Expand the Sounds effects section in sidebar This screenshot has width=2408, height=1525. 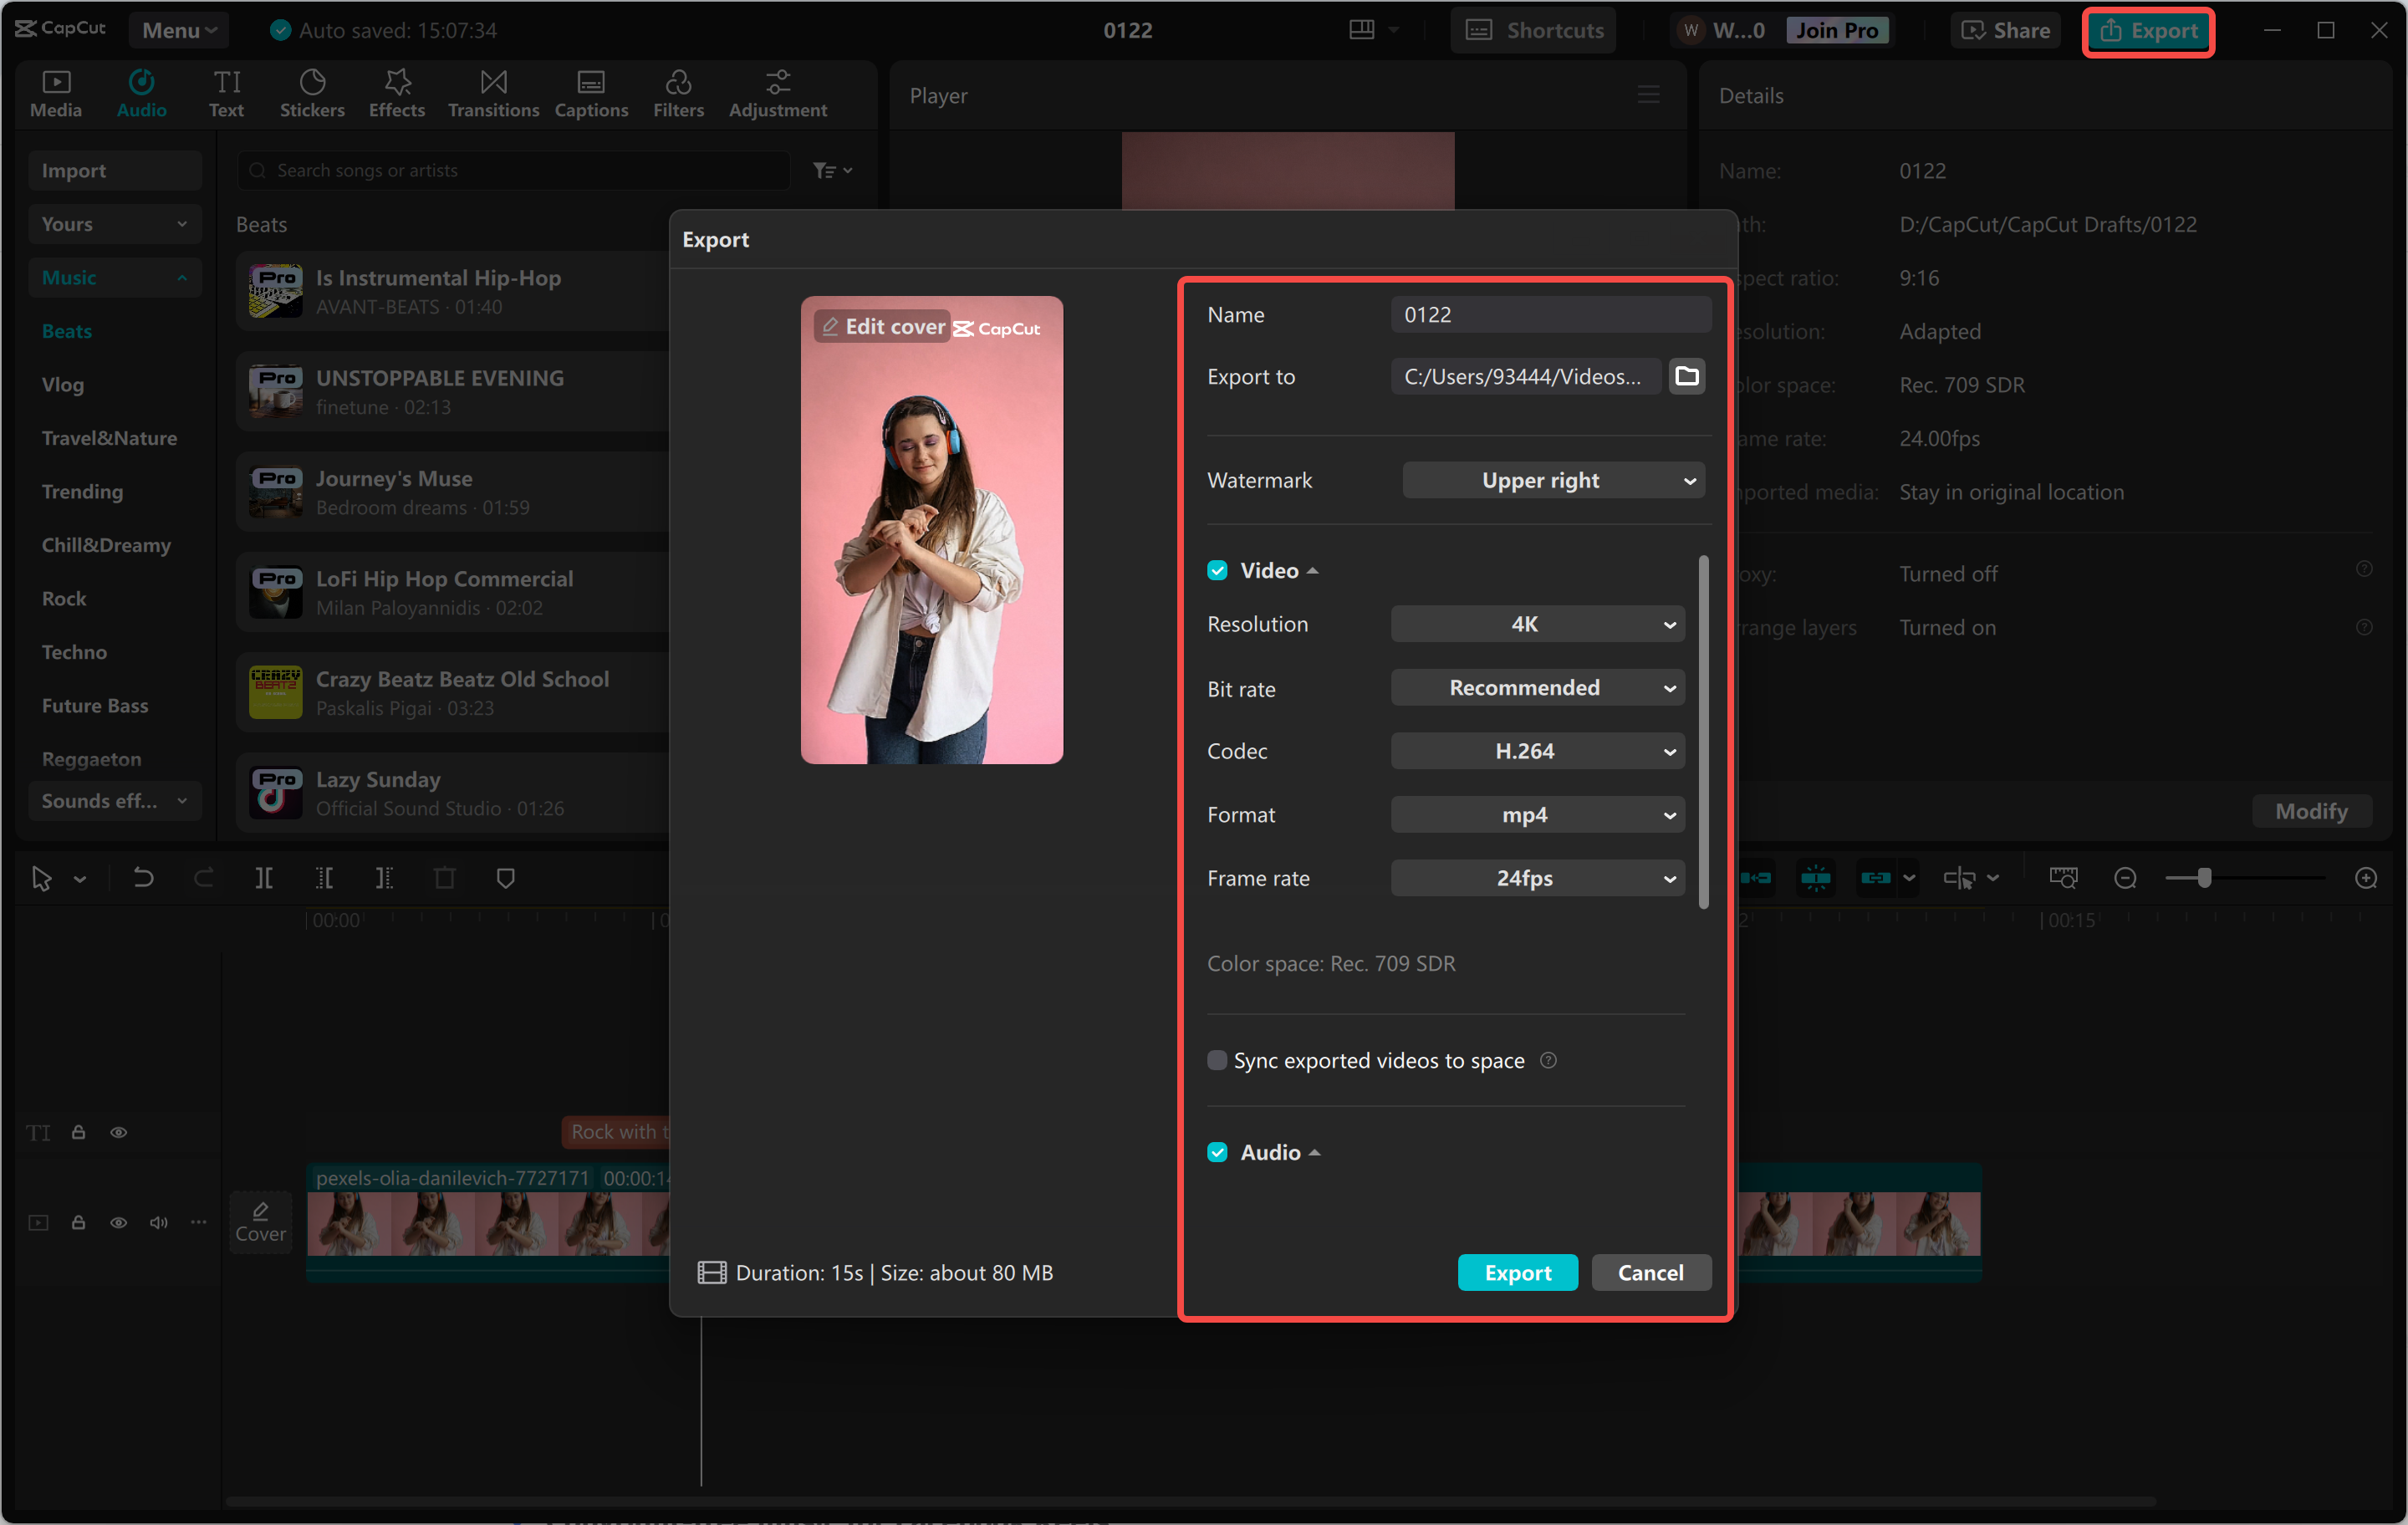point(114,800)
